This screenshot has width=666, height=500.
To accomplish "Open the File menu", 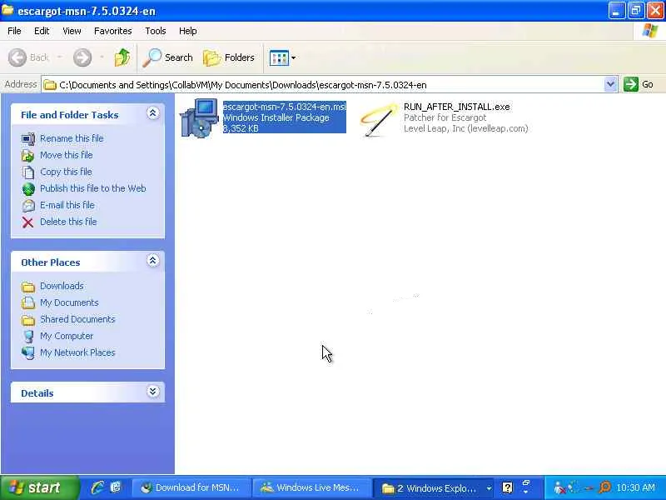I will coord(14,31).
